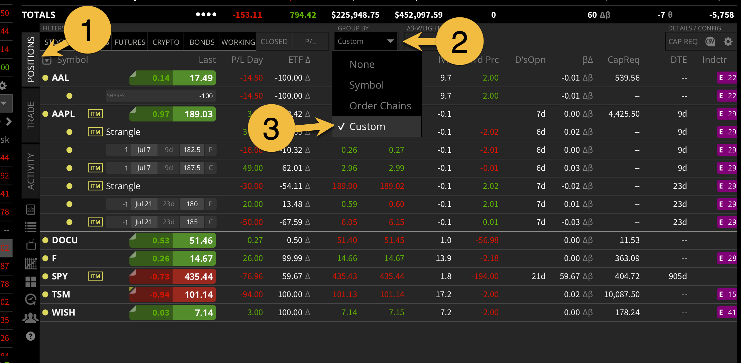Click the follow traders people icon

click(30, 318)
